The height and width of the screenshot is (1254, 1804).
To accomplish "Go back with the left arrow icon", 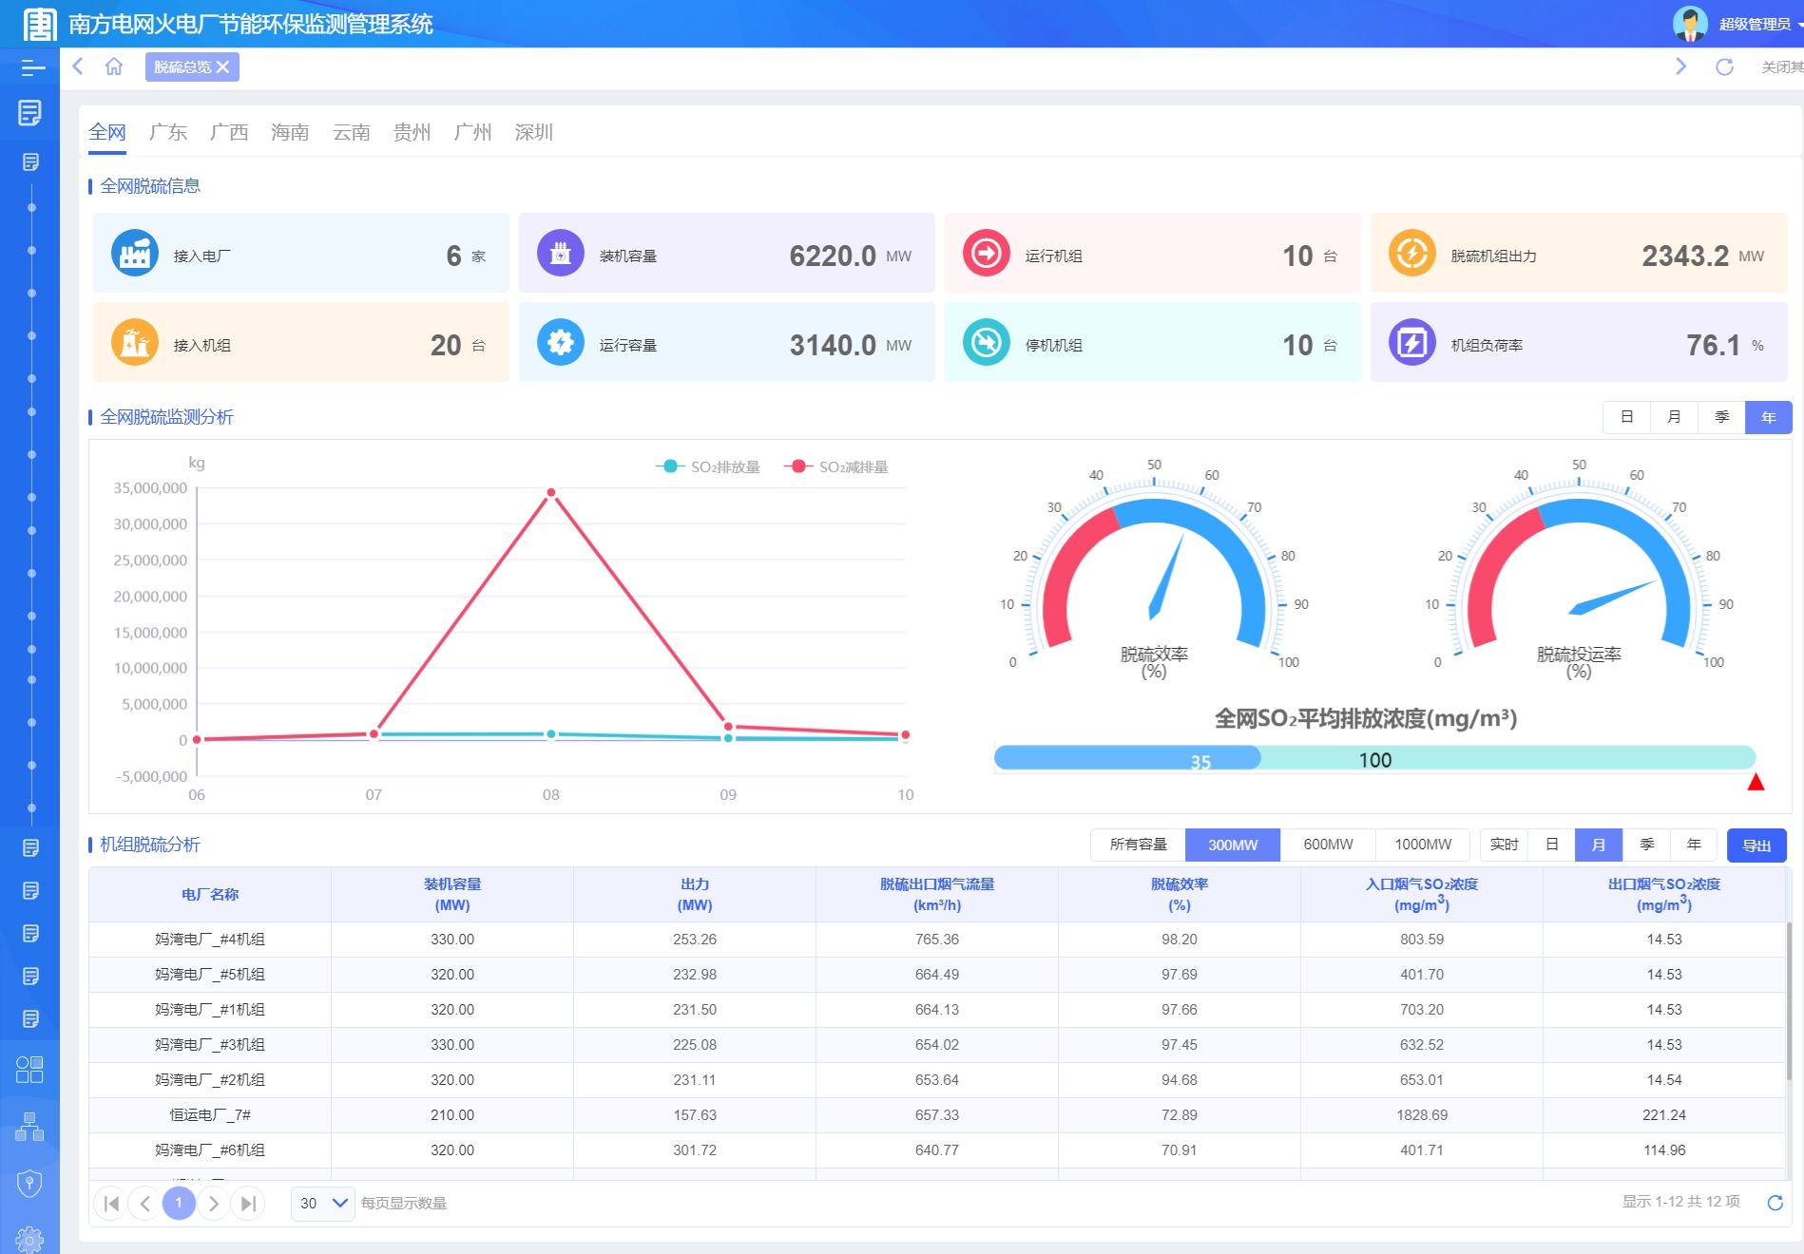I will (x=78, y=66).
